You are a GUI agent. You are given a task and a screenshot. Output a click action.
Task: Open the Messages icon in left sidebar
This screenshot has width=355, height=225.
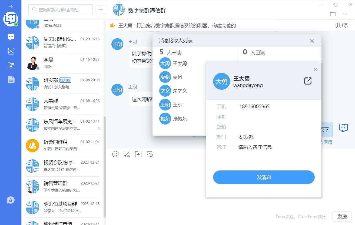(11, 37)
